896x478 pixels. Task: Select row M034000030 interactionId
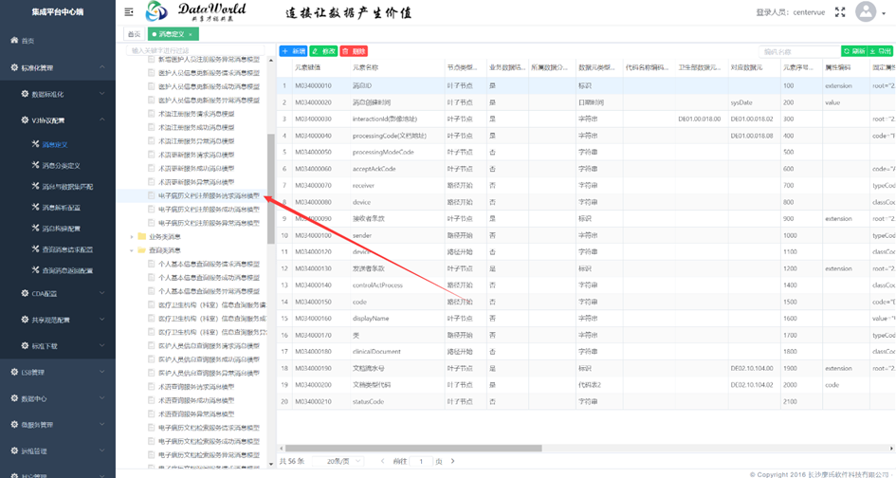586,119
